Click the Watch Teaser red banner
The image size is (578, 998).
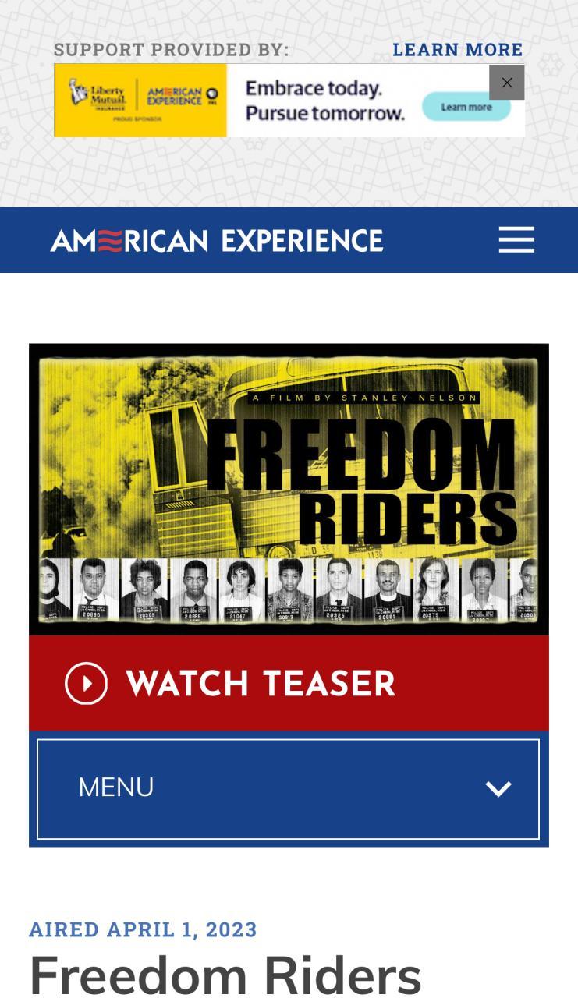click(x=289, y=683)
